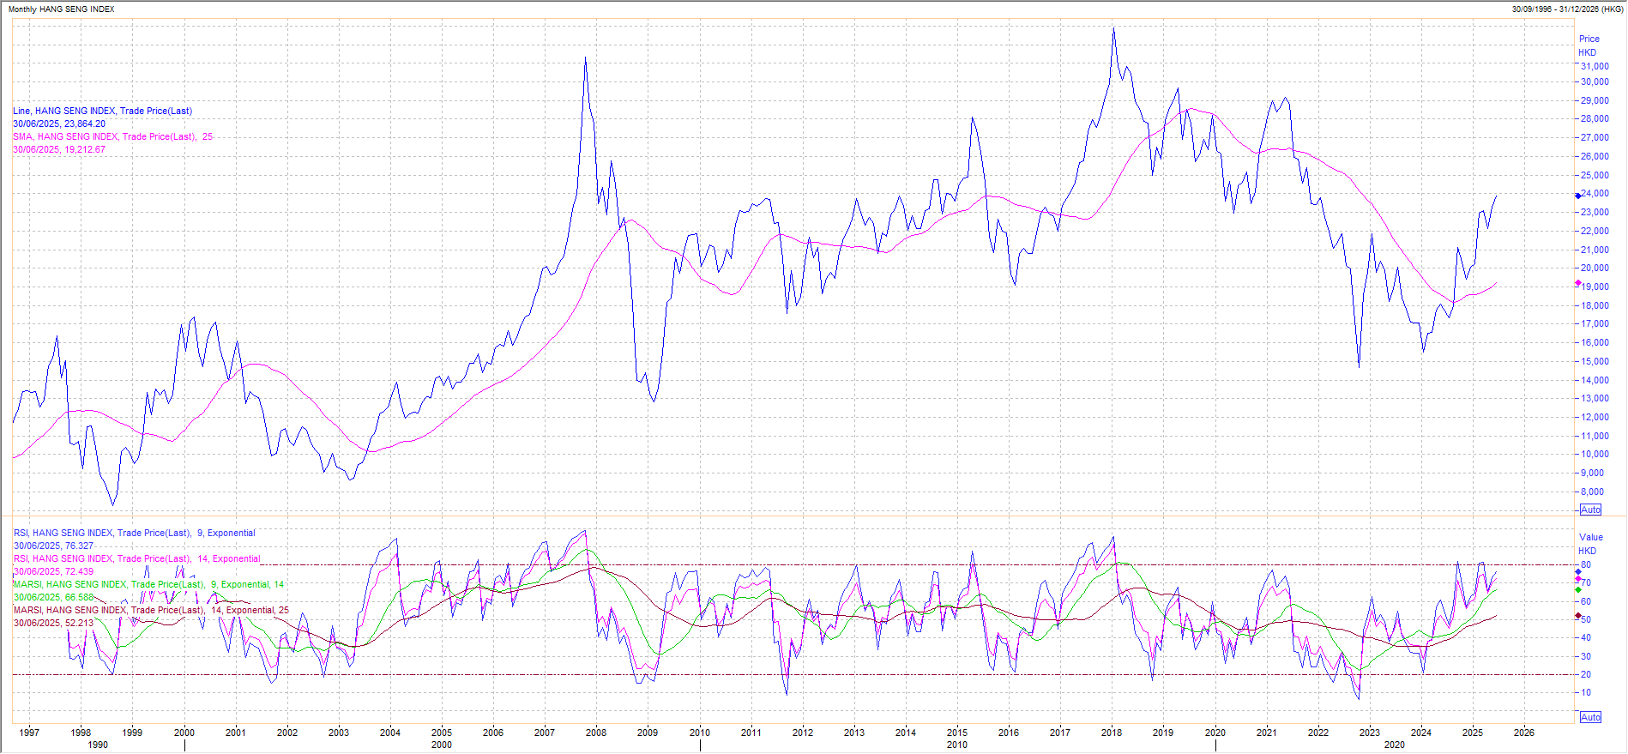The height and width of the screenshot is (754, 1628).
Task: Click the 2015 year label on time axis
Action: [957, 733]
